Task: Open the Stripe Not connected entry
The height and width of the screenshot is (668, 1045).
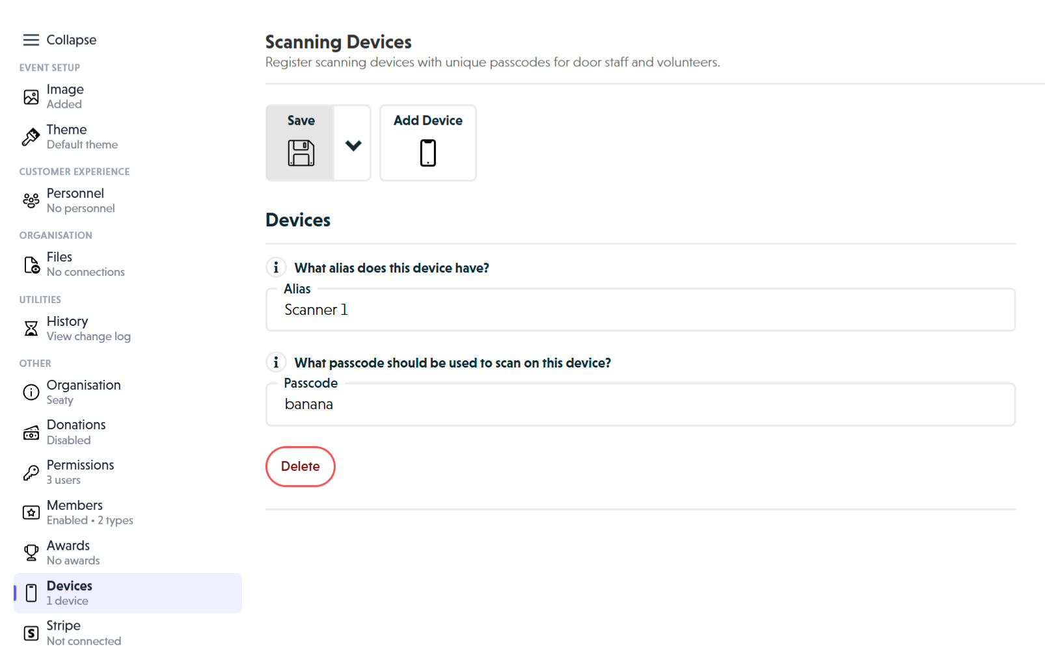Action: click(x=128, y=634)
